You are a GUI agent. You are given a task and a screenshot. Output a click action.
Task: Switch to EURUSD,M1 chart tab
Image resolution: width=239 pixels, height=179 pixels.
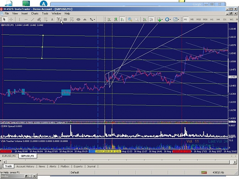tap(9, 156)
